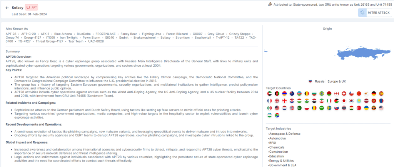Image resolution: width=394 pixels, height=167 pixels.
Task: Select the Brazil flag in Target Countries
Action: tap(321, 94)
